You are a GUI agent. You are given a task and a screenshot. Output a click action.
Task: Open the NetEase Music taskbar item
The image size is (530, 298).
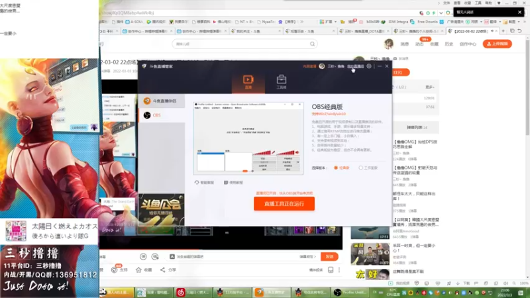(x=193, y=292)
